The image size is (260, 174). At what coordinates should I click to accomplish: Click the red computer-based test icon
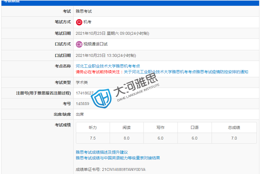point(79,22)
